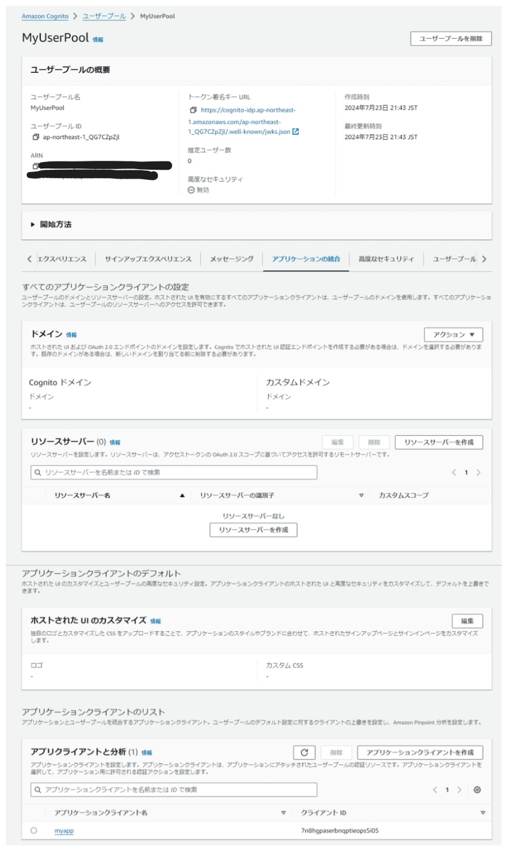This screenshot has height=851, width=507.
Task: Switch to メッセージング tab
Action: [232, 259]
